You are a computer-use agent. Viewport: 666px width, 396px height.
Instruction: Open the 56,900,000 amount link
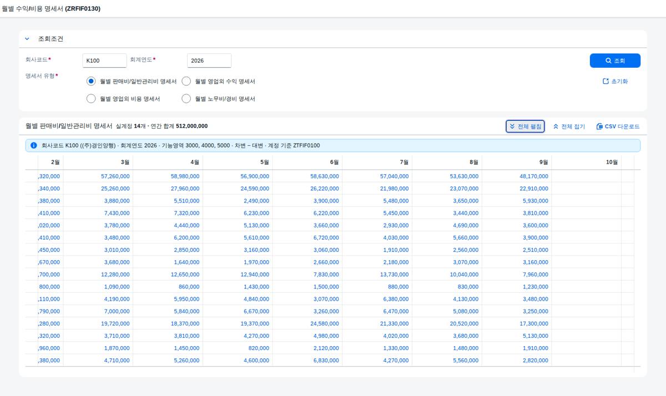point(255,176)
